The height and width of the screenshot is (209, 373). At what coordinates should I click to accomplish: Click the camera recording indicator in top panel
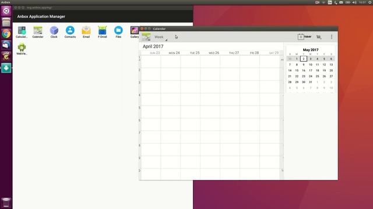pos(317,2)
